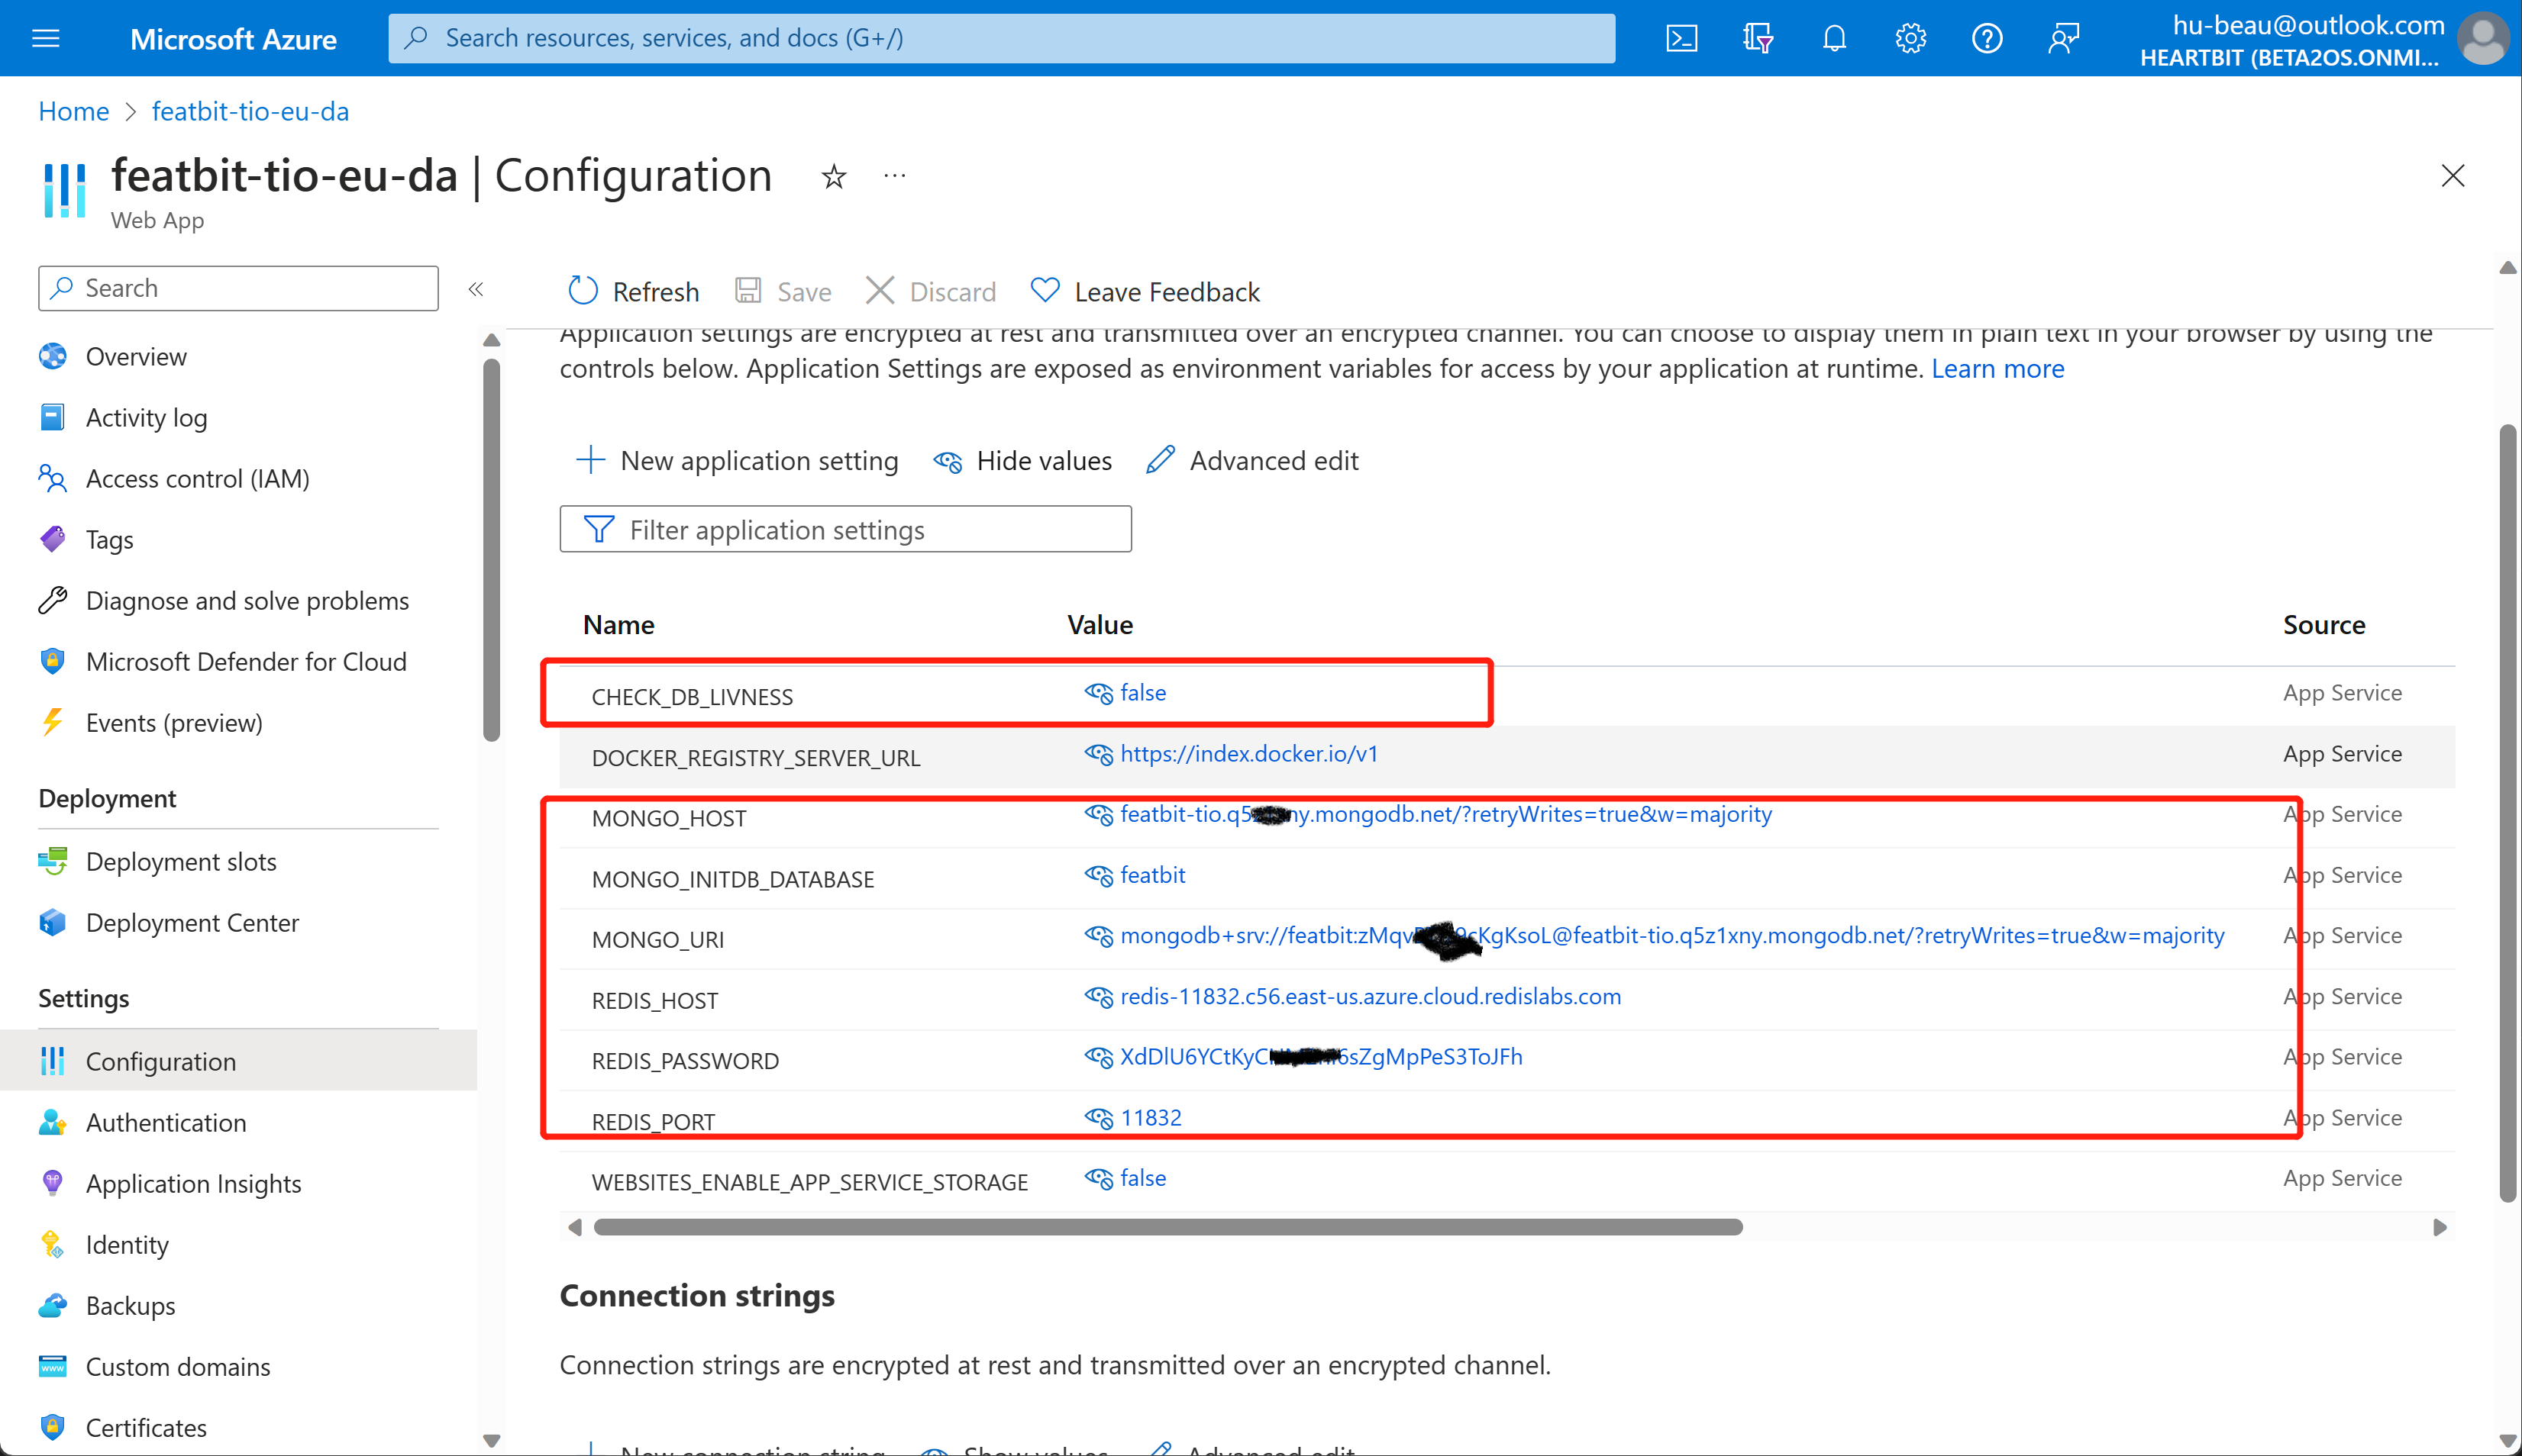Toggle visibility of REDIS_PORT value
The height and width of the screenshot is (1456, 2522).
(x=1099, y=1118)
